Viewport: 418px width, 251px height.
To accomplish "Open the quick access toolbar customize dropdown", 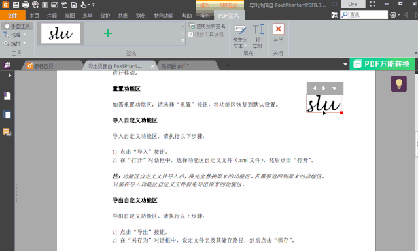I will pyautogui.click(x=94, y=5).
